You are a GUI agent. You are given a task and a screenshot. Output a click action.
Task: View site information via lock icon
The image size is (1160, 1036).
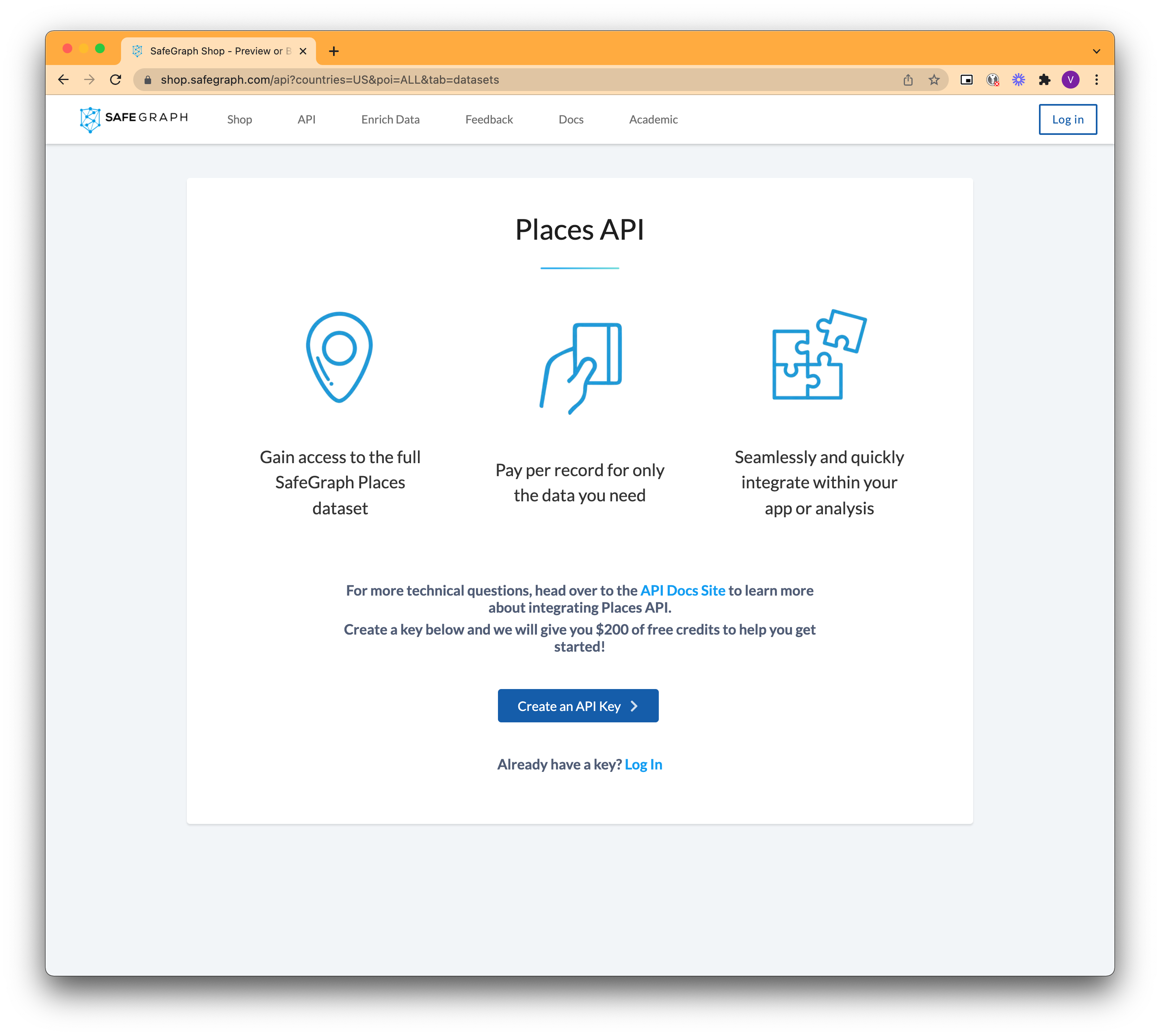click(x=147, y=80)
